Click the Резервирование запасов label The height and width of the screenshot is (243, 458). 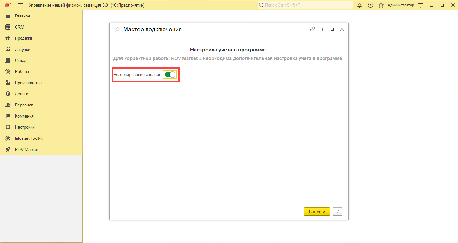[138, 74]
